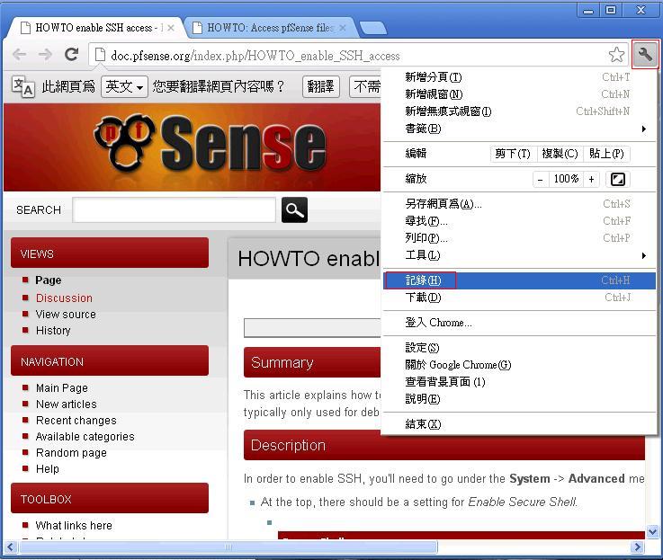This screenshot has width=663, height=560.
Task: Close the 'HOWTO enable SSH access' tab
Action: [x=171, y=28]
